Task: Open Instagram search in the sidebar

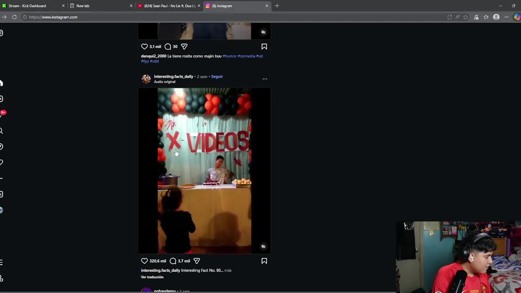Action: click(x=1, y=131)
